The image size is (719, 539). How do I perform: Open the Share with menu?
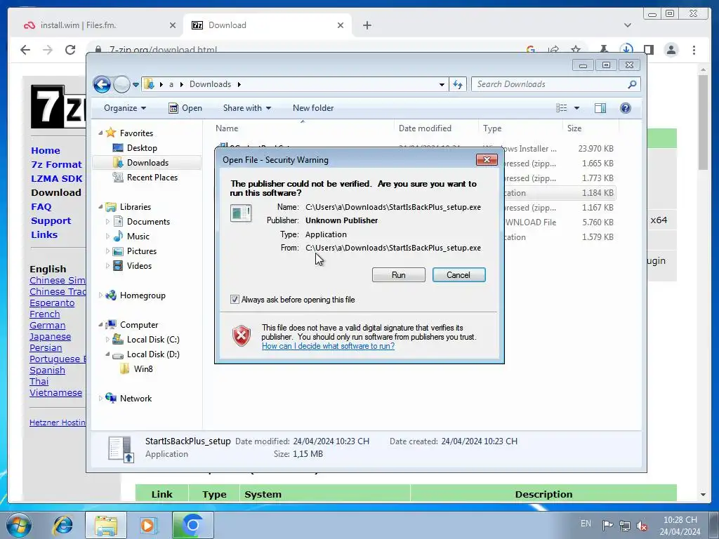point(246,108)
